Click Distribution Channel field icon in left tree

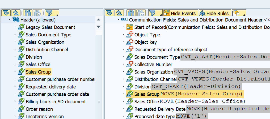point(21,50)
